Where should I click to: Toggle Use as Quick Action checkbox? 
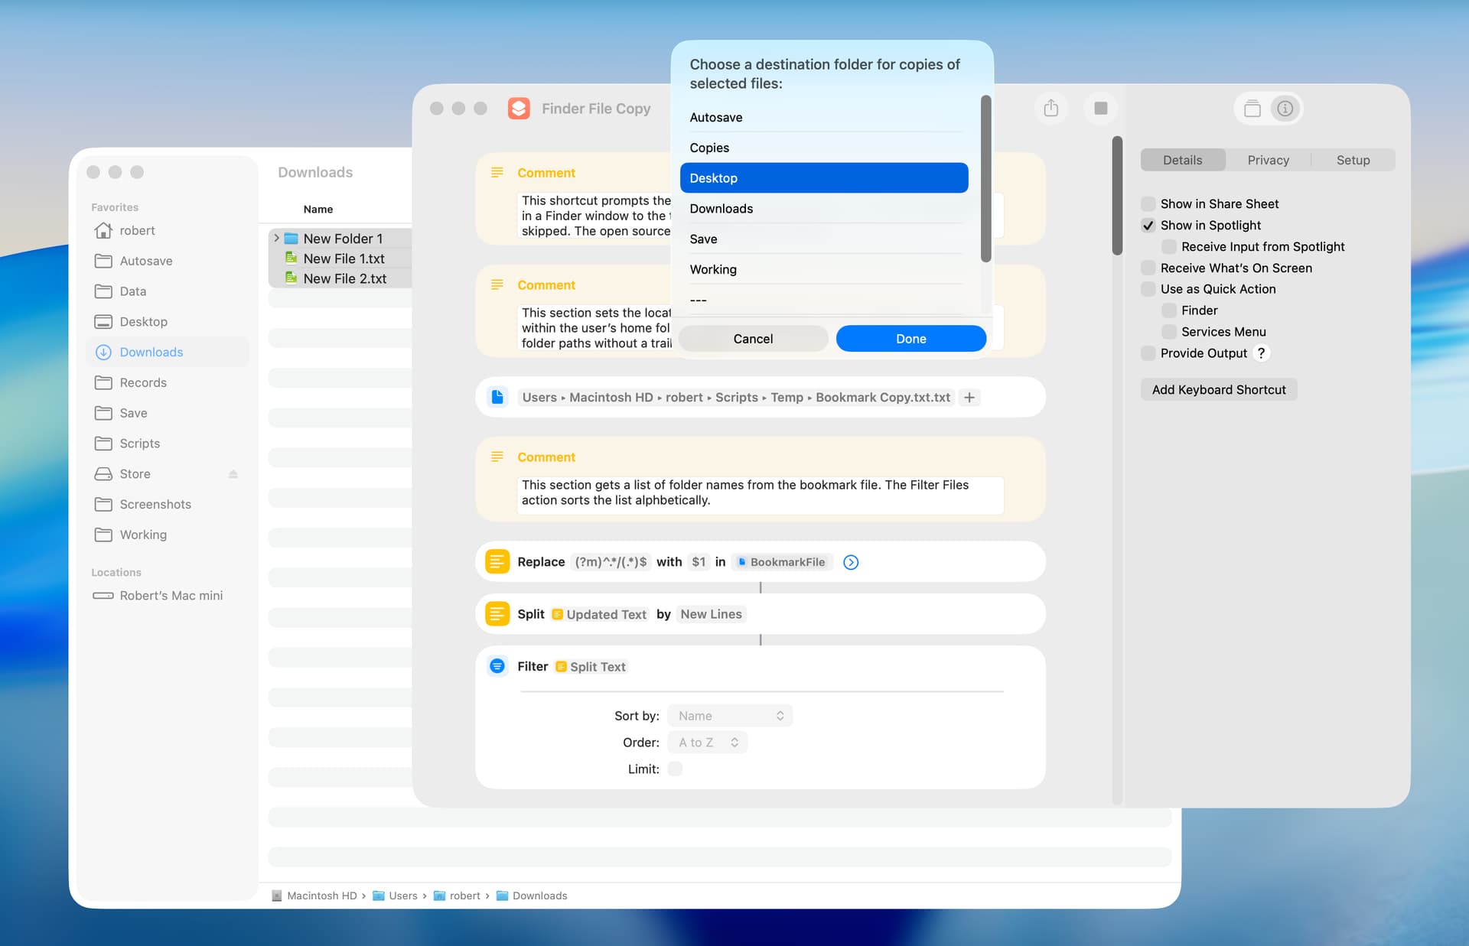point(1148,289)
